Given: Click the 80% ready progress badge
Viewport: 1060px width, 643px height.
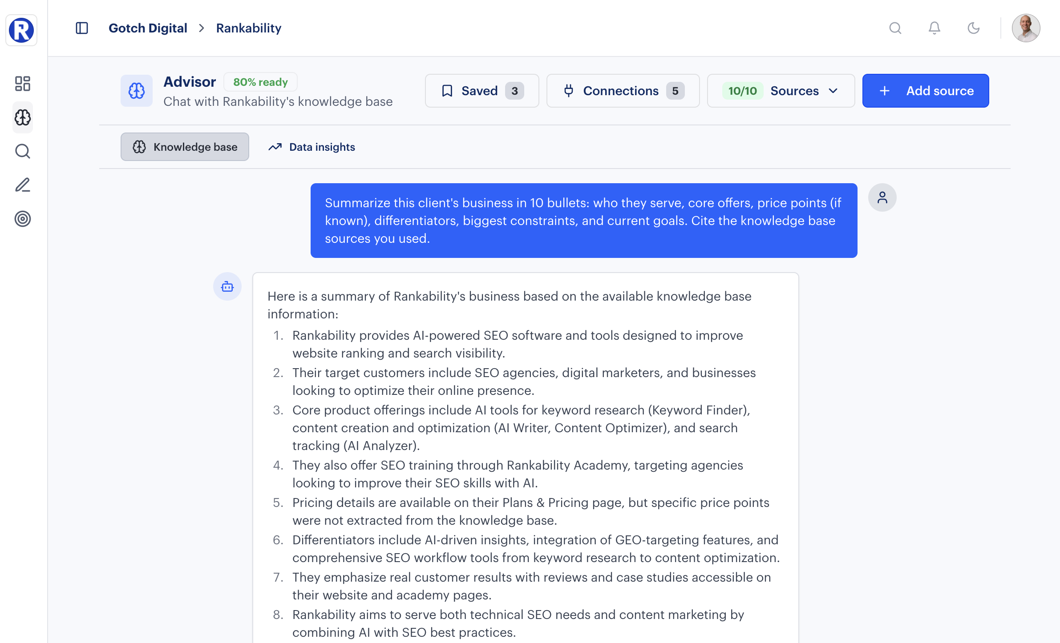Looking at the screenshot, I should point(260,81).
